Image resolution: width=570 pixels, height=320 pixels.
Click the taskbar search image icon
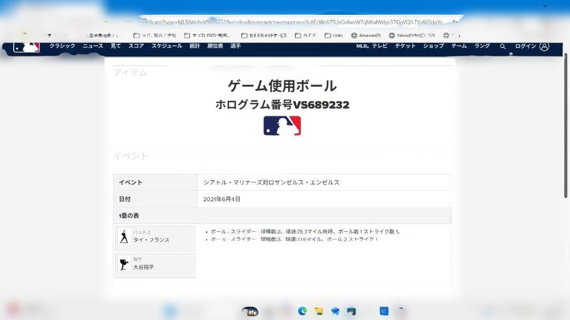coord(250,311)
